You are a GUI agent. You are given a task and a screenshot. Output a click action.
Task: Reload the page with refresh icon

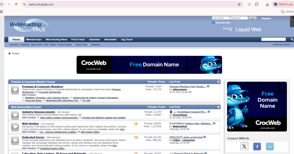16,4
